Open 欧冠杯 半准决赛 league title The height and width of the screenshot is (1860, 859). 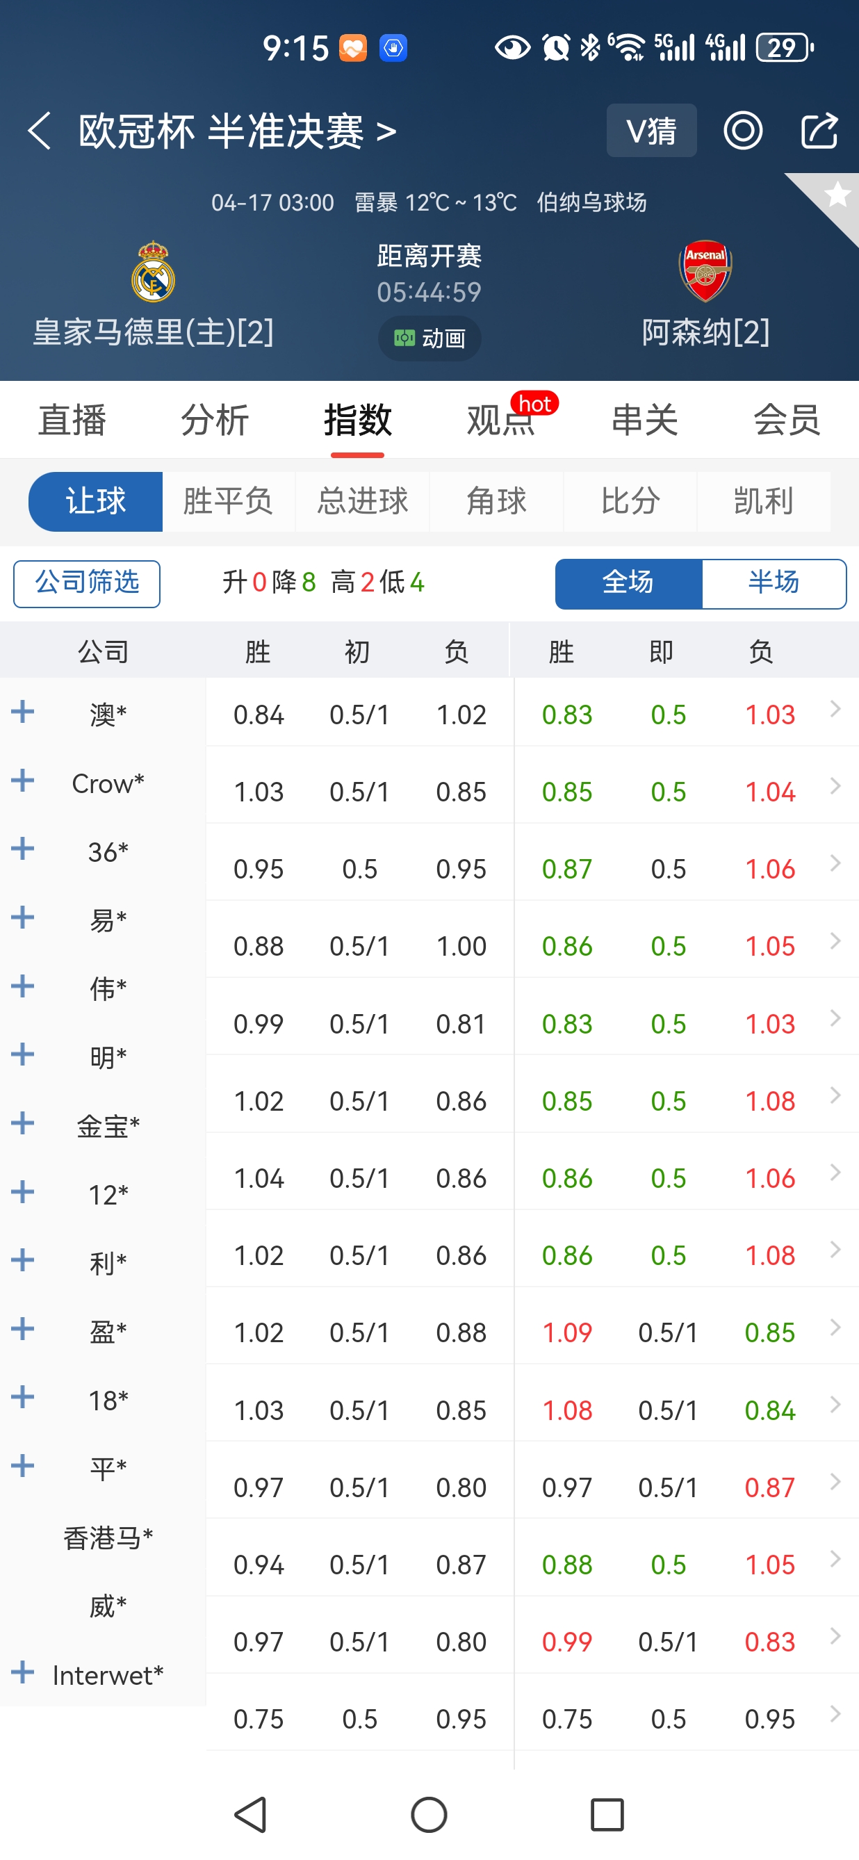tap(238, 131)
